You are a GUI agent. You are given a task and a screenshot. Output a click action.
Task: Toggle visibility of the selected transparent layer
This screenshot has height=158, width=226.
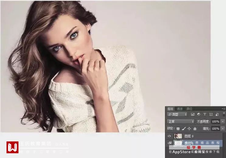coord(170,143)
